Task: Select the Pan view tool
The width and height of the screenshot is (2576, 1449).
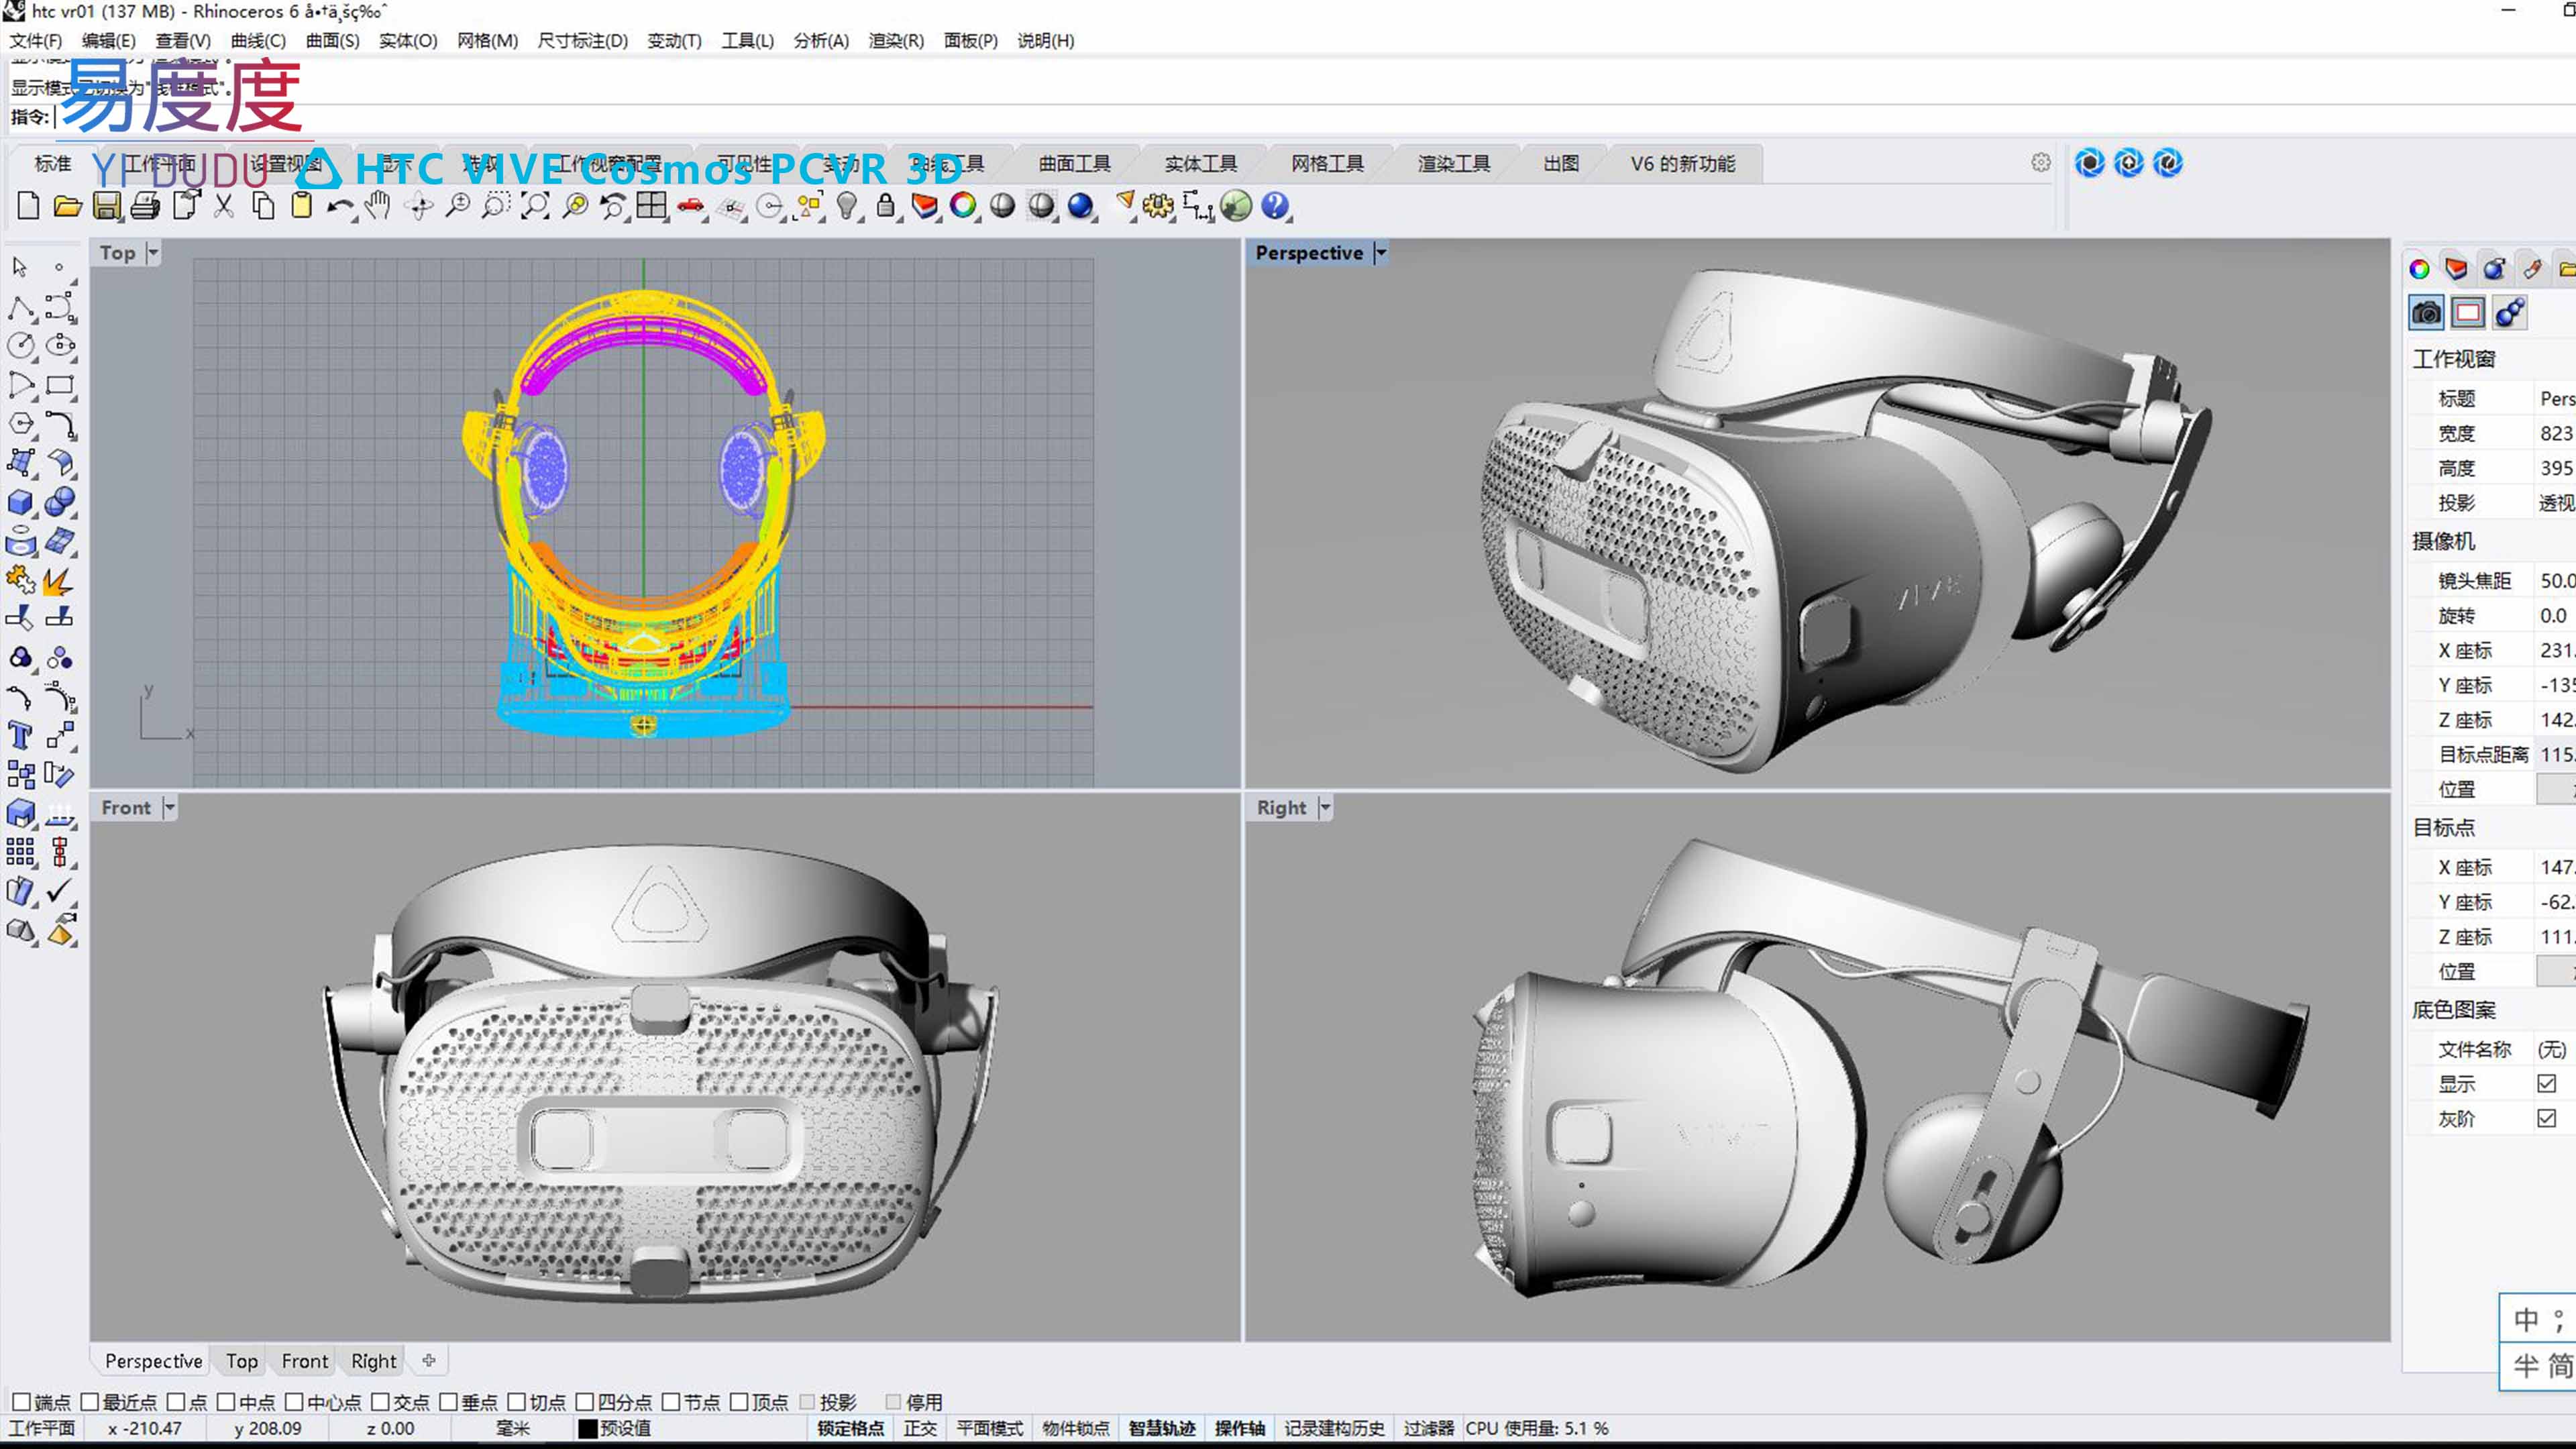Action: [378, 207]
